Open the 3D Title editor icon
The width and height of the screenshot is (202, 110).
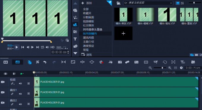183,62
